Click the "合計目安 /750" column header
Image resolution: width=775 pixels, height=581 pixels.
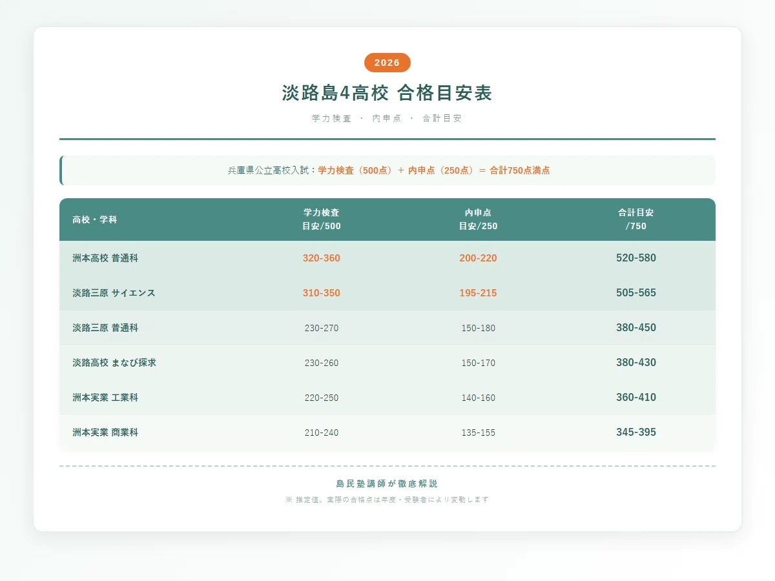tap(636, 219)
